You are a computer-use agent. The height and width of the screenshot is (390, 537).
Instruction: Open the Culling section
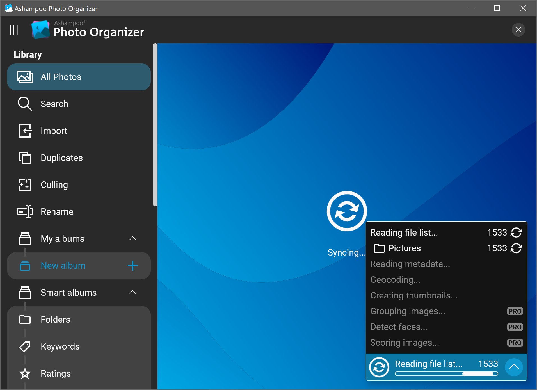79,185
